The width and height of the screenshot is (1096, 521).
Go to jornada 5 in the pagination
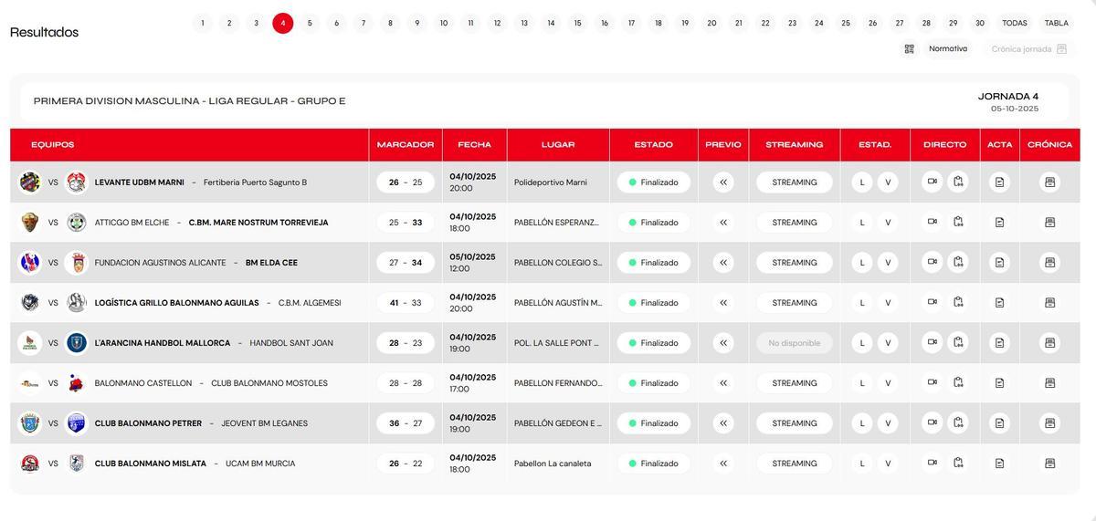click(310, 24)
